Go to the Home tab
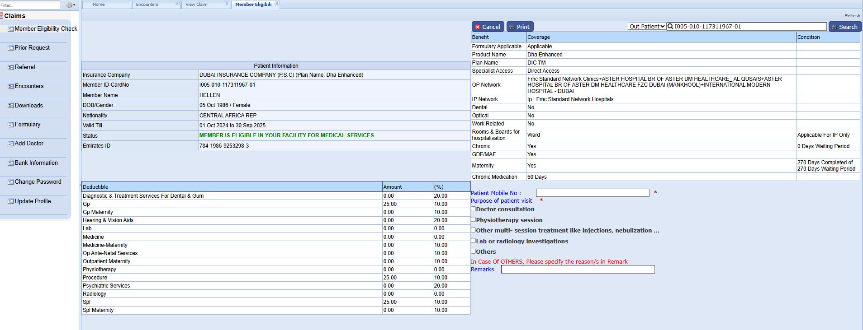863x330 pixels. (99, 5)
